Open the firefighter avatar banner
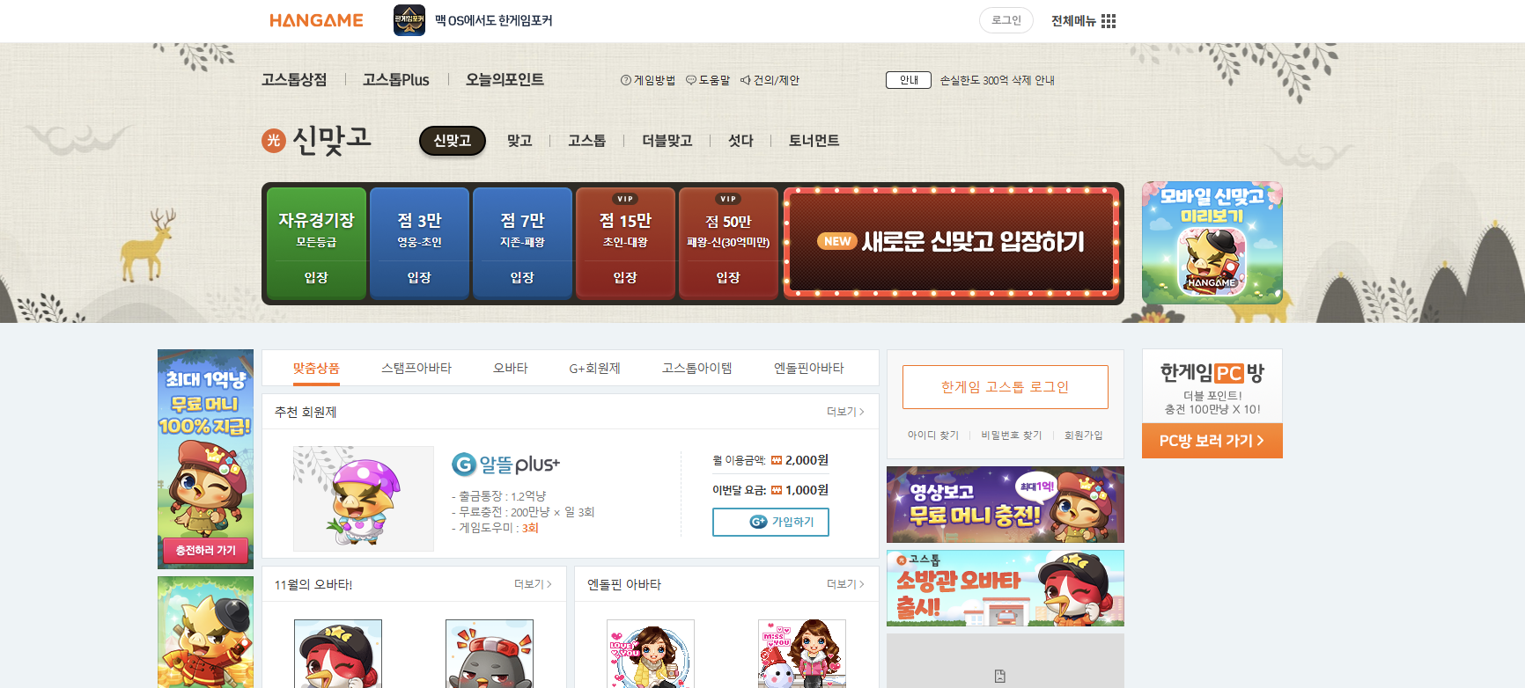Image resolution: width=1525 pixels, height=688 pixels. (1005, 588)
